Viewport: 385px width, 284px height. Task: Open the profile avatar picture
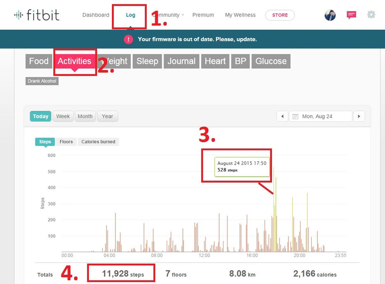330,15
